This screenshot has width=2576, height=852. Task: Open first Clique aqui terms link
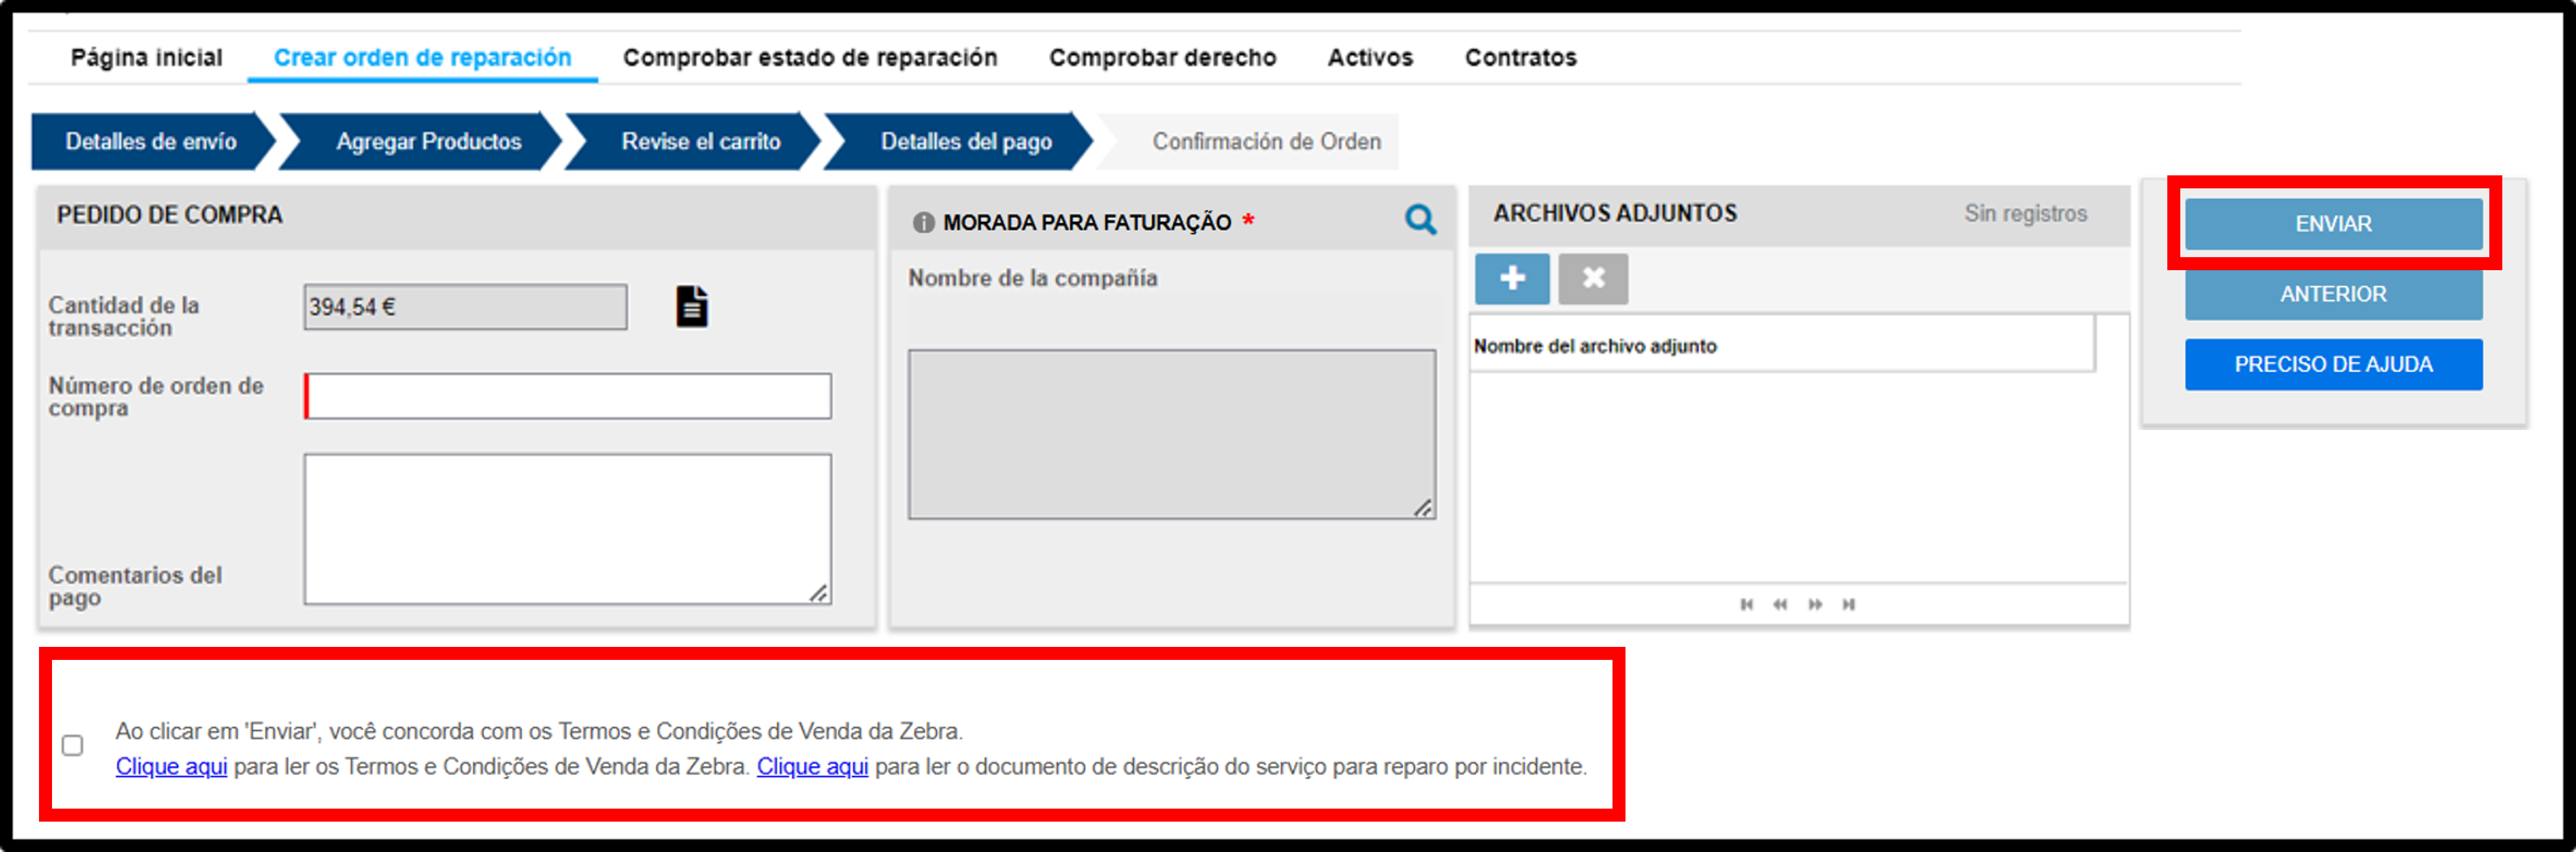[x=171, y=767]
